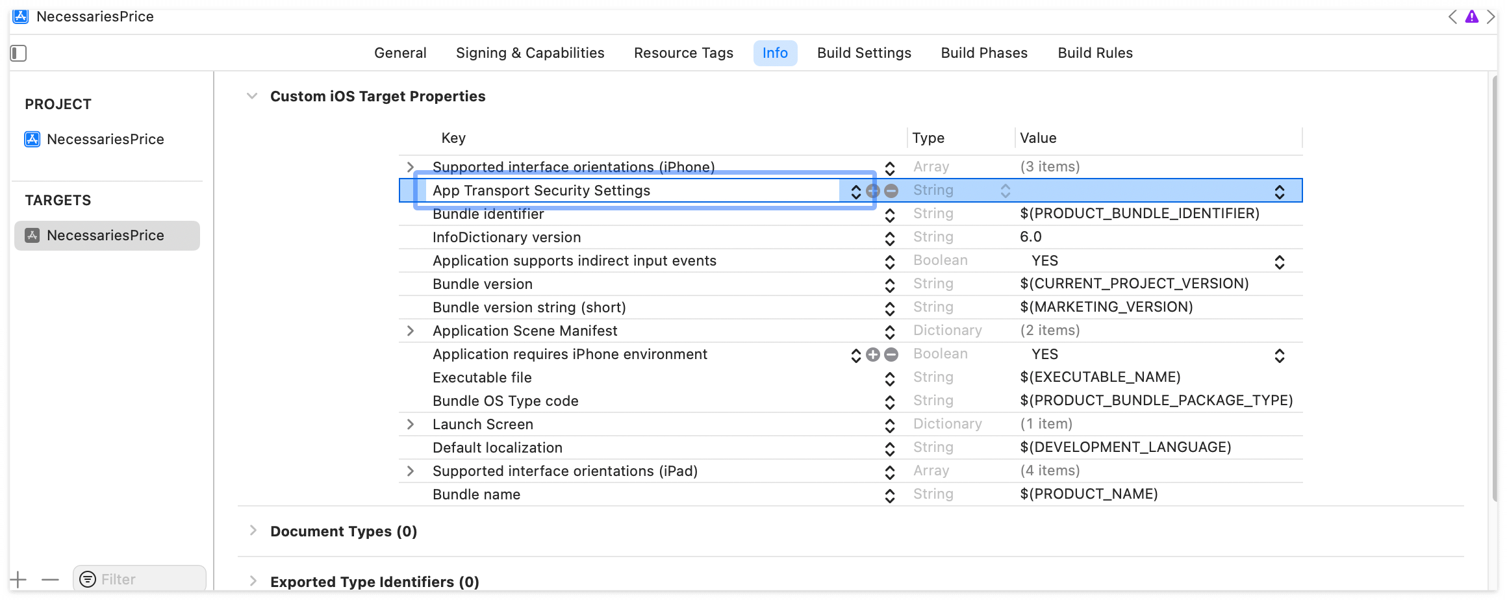The height and width of the screenshot is (600, 1507).
Task: Expand the Application Scene Manifest dictionary
Action: click(x=410, y=331)
